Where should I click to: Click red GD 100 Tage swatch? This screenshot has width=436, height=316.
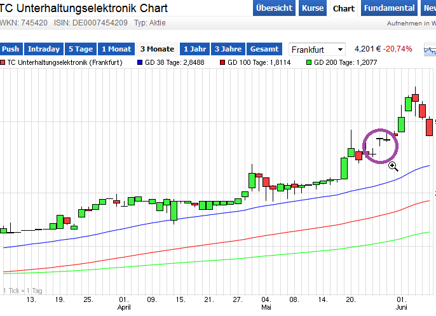(x=222, y=62)
